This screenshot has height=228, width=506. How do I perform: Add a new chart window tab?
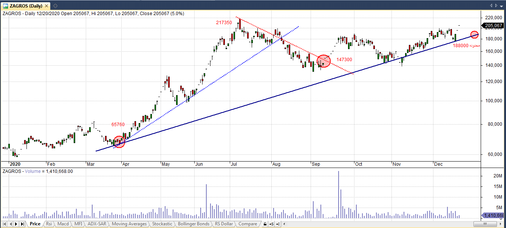coord(55,6)
